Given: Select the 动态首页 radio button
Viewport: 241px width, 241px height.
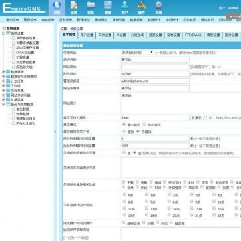Looking at the screenshot, I should coord(144,124).
